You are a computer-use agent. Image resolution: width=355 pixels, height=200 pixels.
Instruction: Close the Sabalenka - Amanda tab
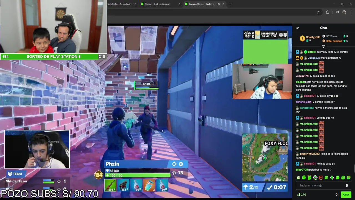[x=135, y=4]
